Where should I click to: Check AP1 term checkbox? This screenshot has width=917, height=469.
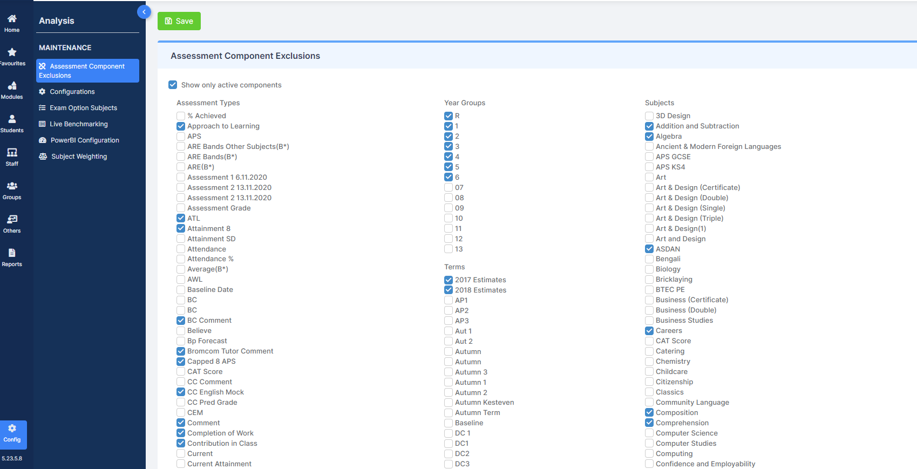pos(449,301)
